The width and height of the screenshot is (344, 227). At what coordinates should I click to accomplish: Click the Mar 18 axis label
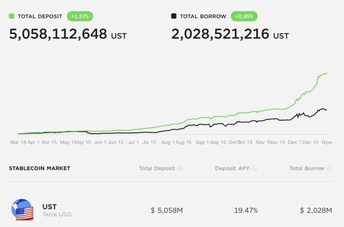click(x=18, y=142)
